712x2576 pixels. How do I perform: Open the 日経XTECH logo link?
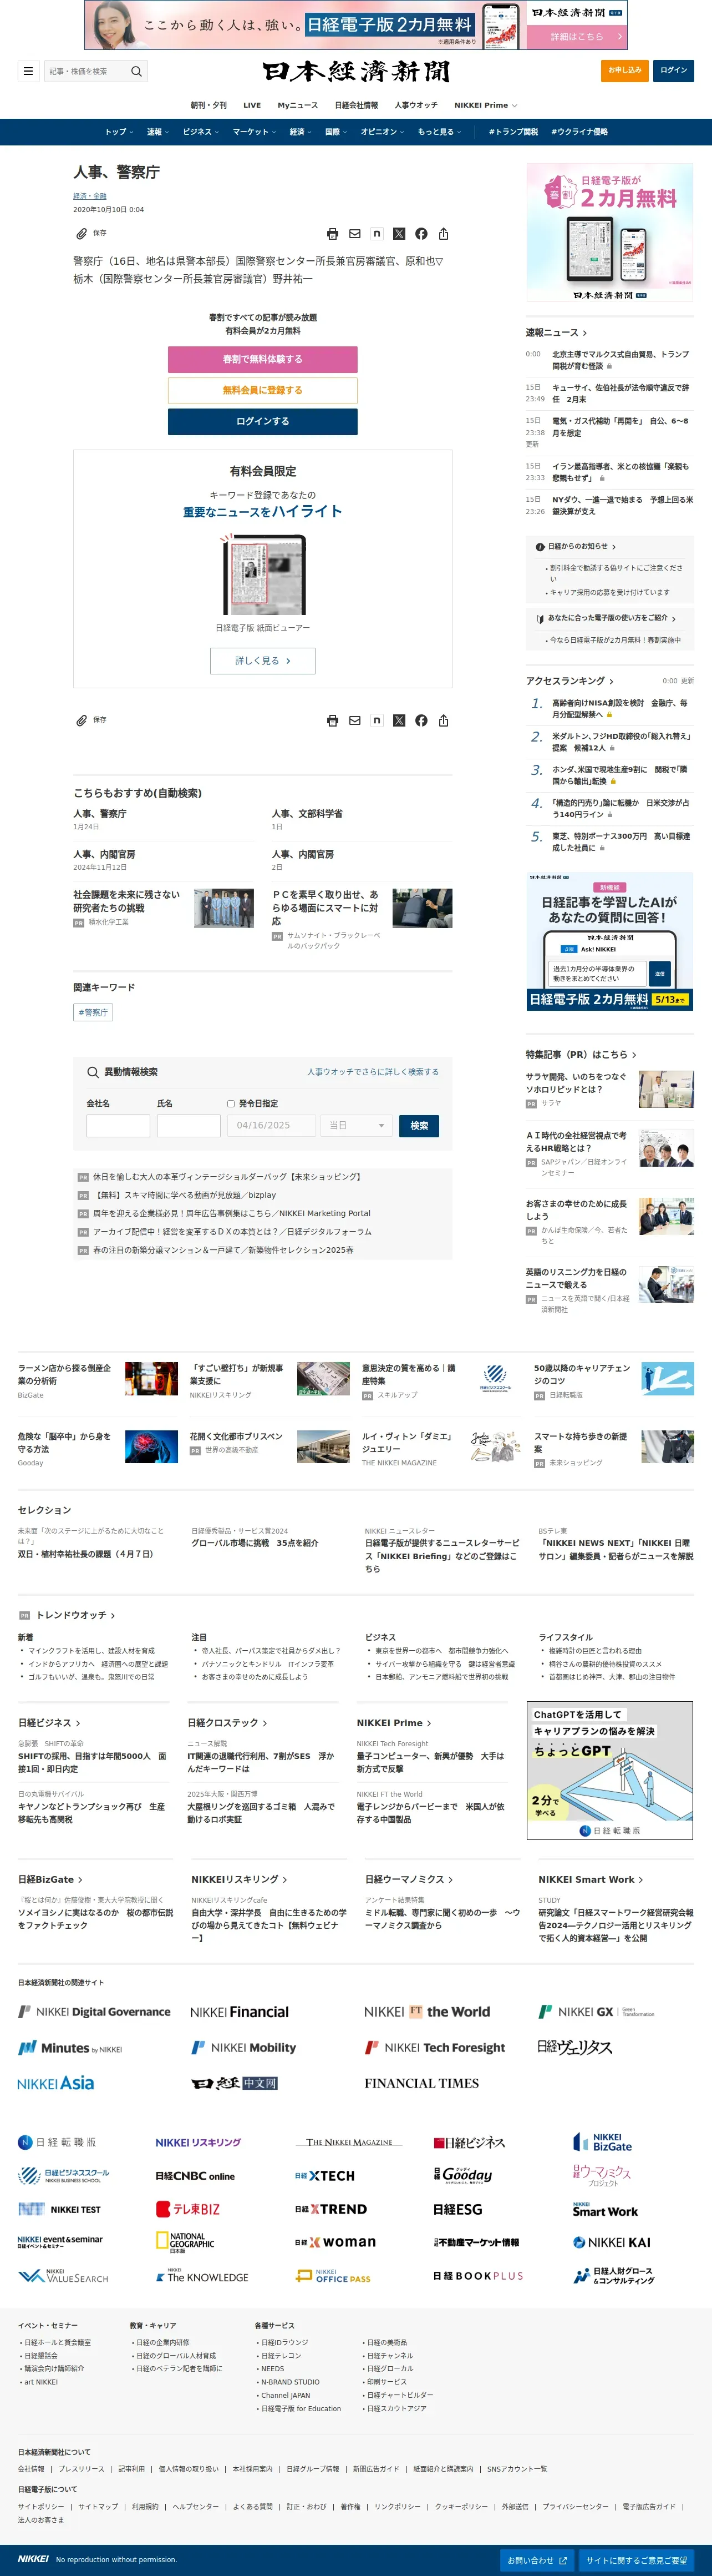coord(324,2175)
